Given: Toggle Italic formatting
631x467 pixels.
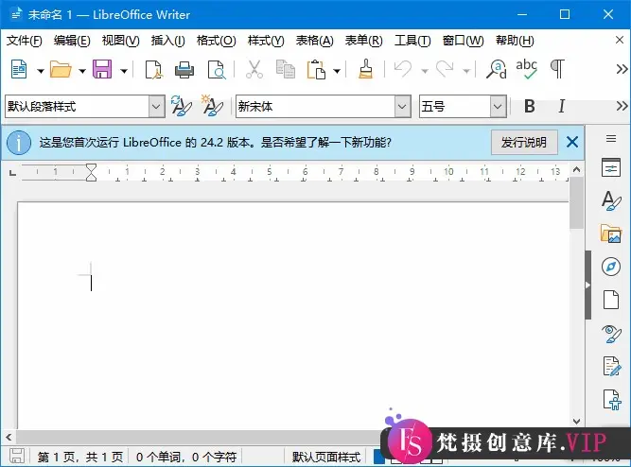Looking at the screenshot, I should click(x=561, y=106).
